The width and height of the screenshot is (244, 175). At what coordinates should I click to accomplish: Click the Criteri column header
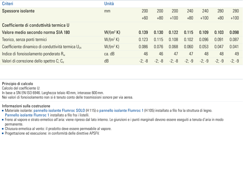pyautogui.click(x=8, y=4)
